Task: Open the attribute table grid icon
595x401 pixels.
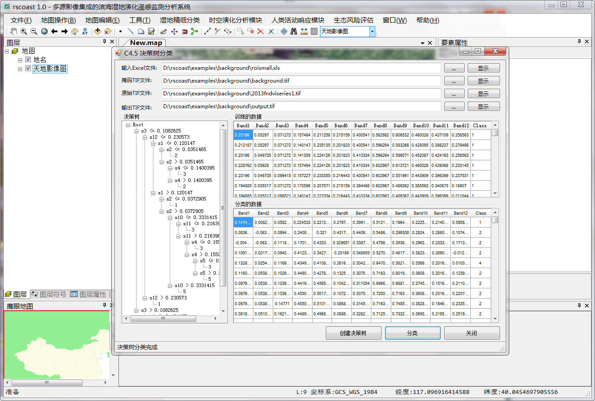Action: coord(314,31)
